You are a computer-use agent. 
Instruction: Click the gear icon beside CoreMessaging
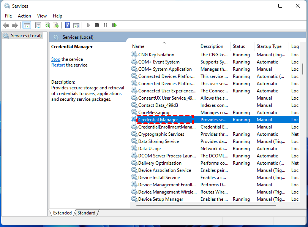pos(134,112)
